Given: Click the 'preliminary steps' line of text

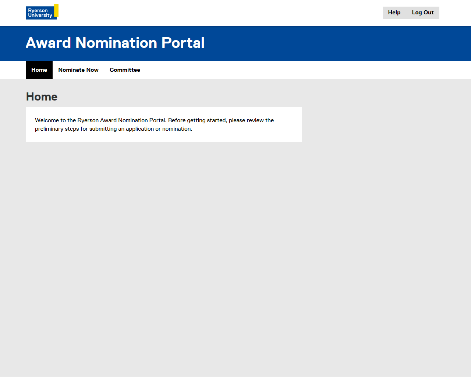Looking at the screenshot, I should click(x=113, y=129).
